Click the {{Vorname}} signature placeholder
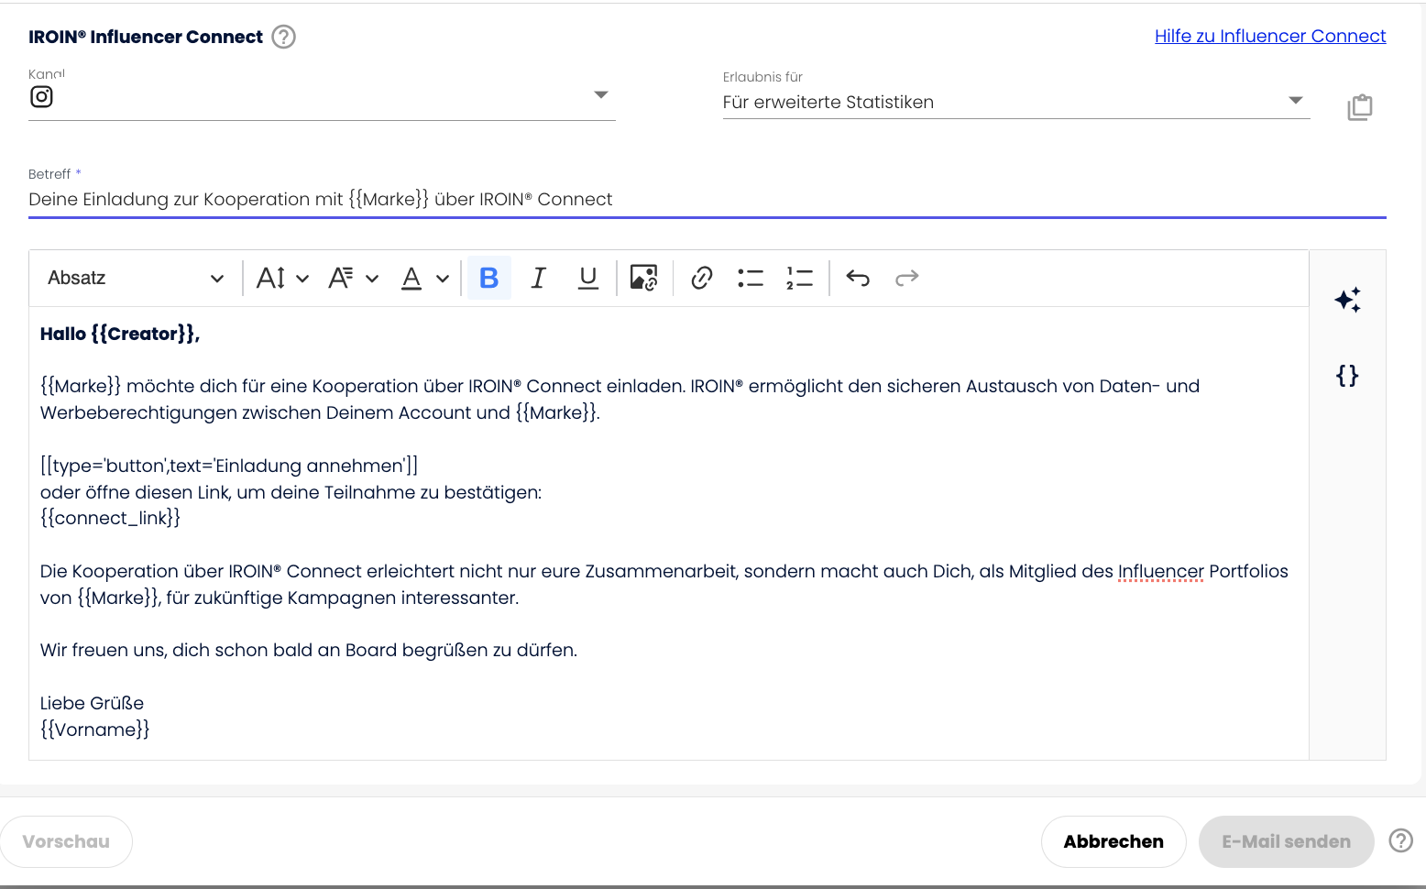Screen dimensions: 1426x889 pyautogui.click(x=94, y=730)
